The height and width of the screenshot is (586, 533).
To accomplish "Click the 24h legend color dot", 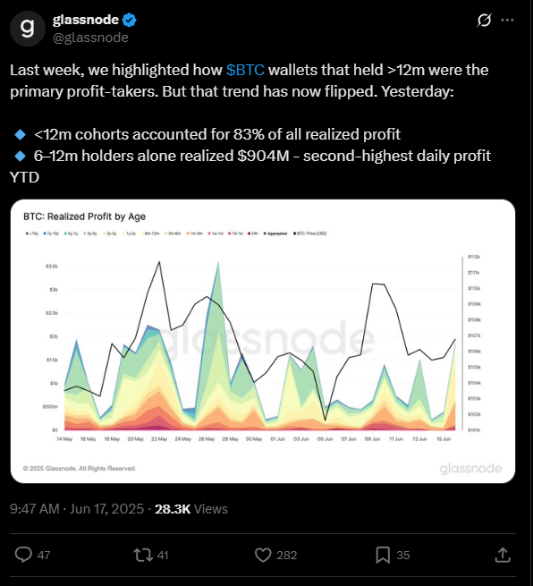I will point(249,234).
